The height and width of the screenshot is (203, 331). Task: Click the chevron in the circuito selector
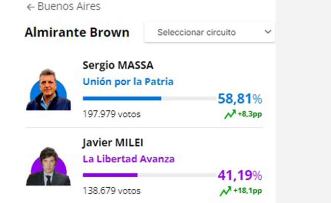click(268, 32)
